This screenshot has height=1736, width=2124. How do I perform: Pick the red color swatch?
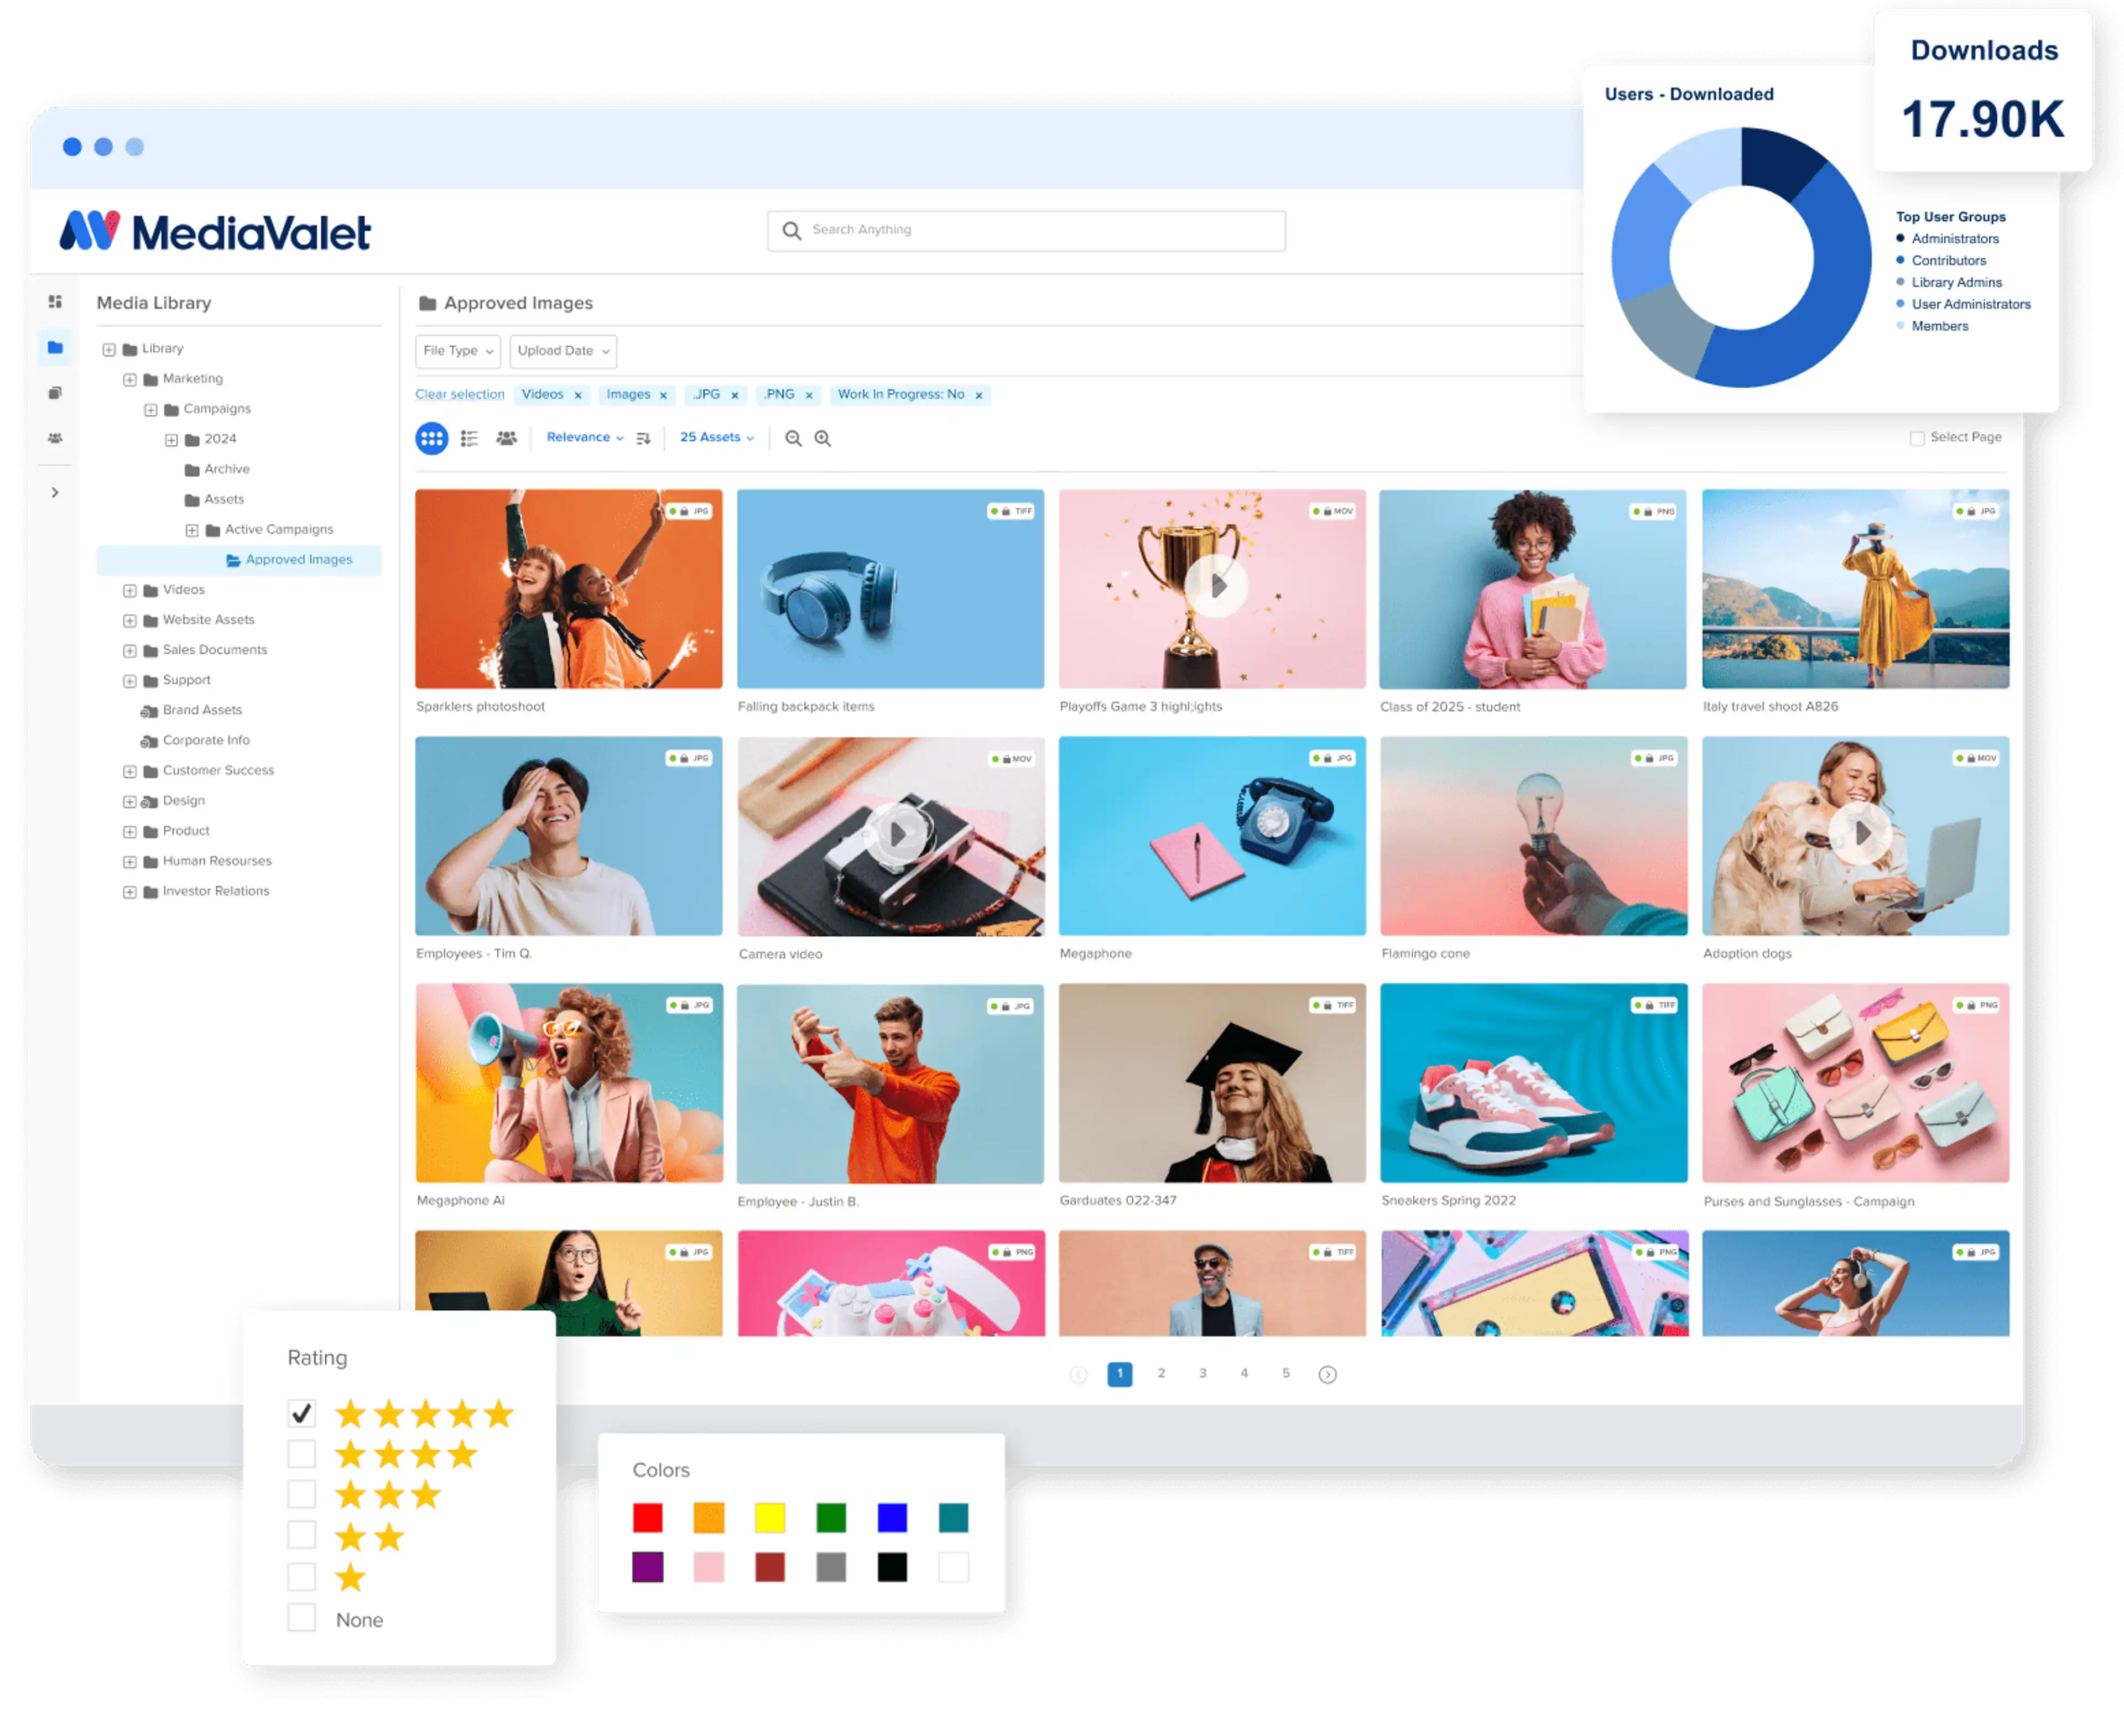[647, 1518]
